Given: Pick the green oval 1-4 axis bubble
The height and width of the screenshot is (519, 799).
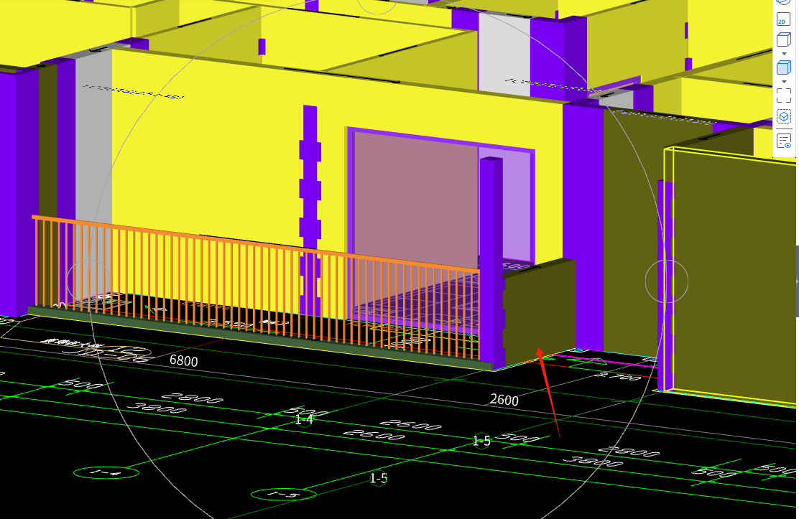Looking at the screenshot, I should pyautogui.click(x=106, y=472).
